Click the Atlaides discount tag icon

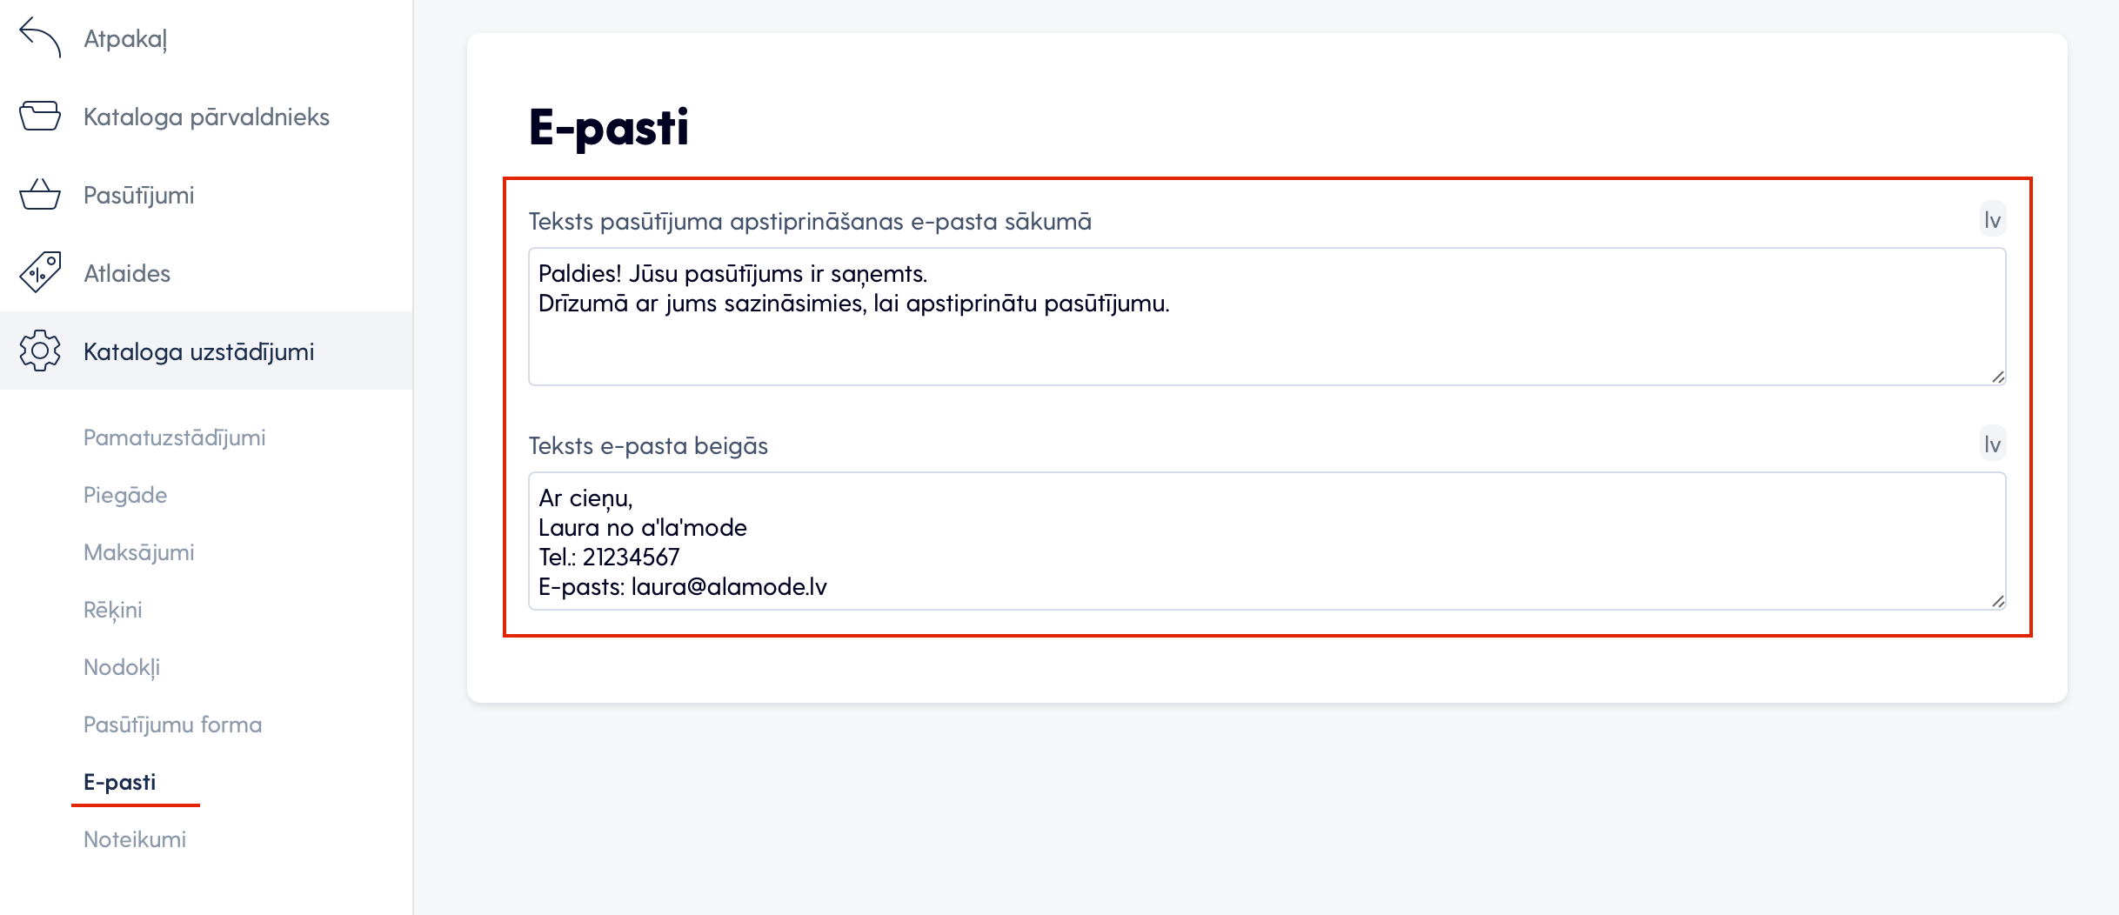[x=40, y=272]
